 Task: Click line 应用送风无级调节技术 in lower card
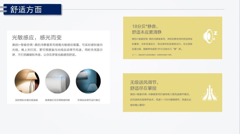[161, 100]
